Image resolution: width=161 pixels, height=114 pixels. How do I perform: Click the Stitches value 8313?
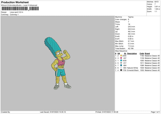point(156,2)
